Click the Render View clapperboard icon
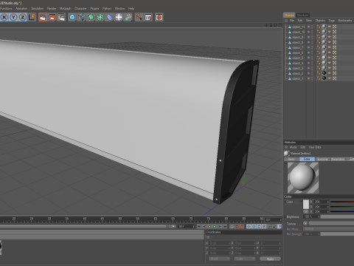 (x=43, y=17)
